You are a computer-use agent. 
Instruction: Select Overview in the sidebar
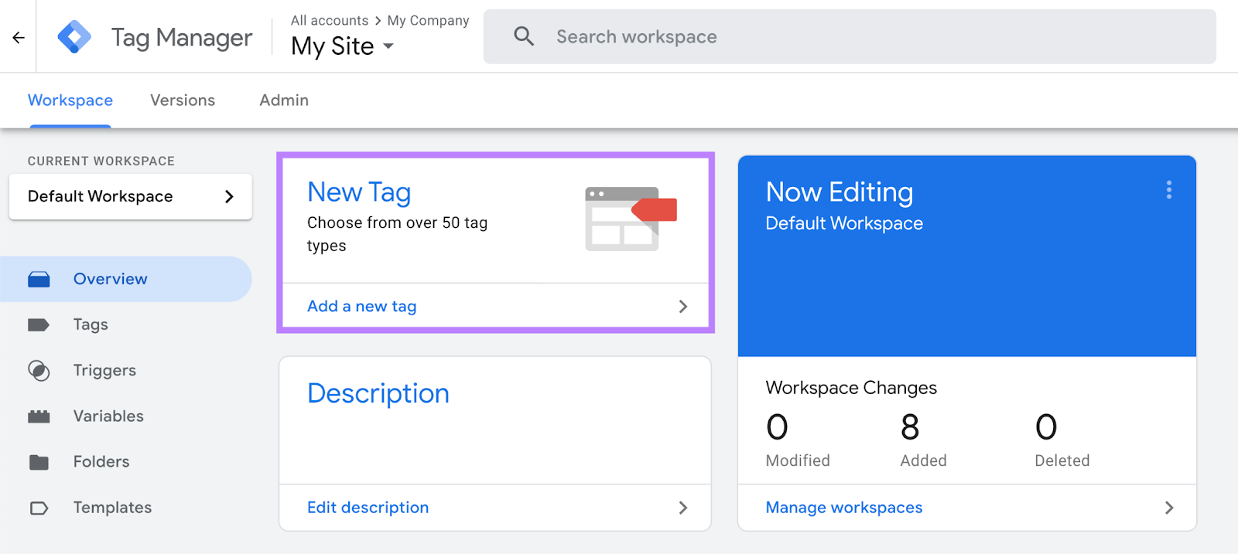click(110, 279)
